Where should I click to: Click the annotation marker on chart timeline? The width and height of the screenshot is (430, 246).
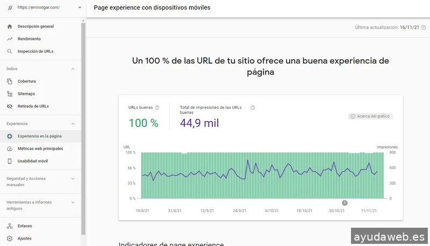point(345,203)
